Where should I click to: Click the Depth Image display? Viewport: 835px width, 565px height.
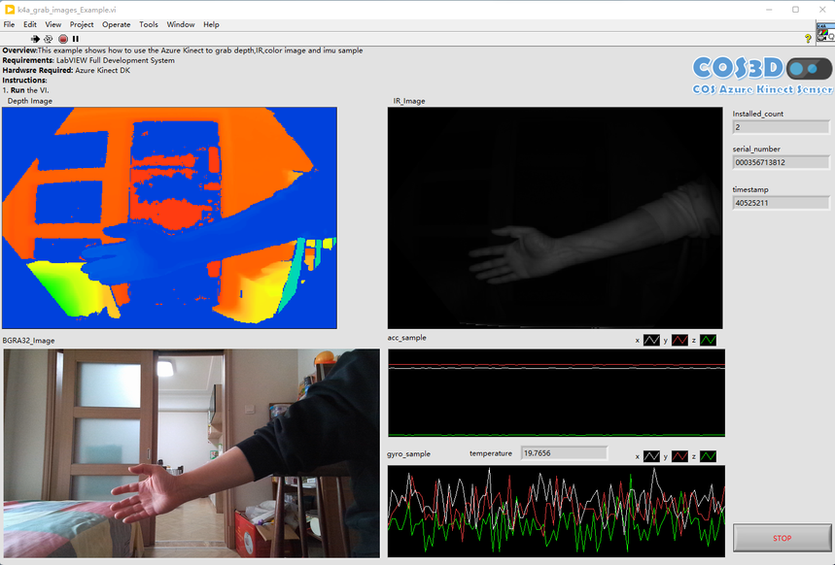(169, 218)
